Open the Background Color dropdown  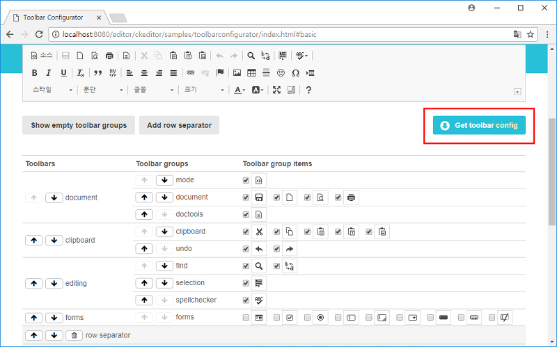point(258,90)
